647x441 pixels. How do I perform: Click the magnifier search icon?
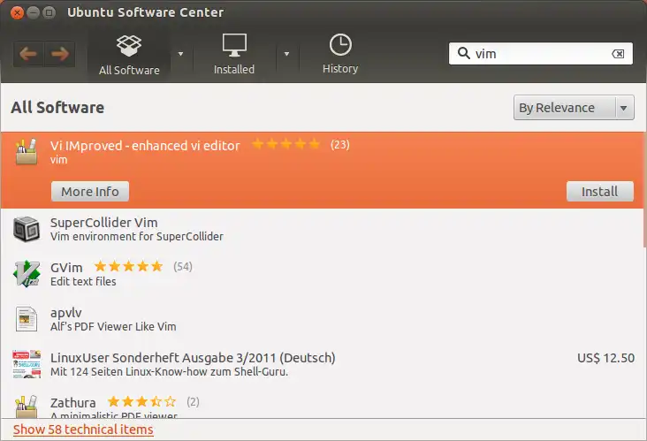pyautogui.click(x=463, y=53)
